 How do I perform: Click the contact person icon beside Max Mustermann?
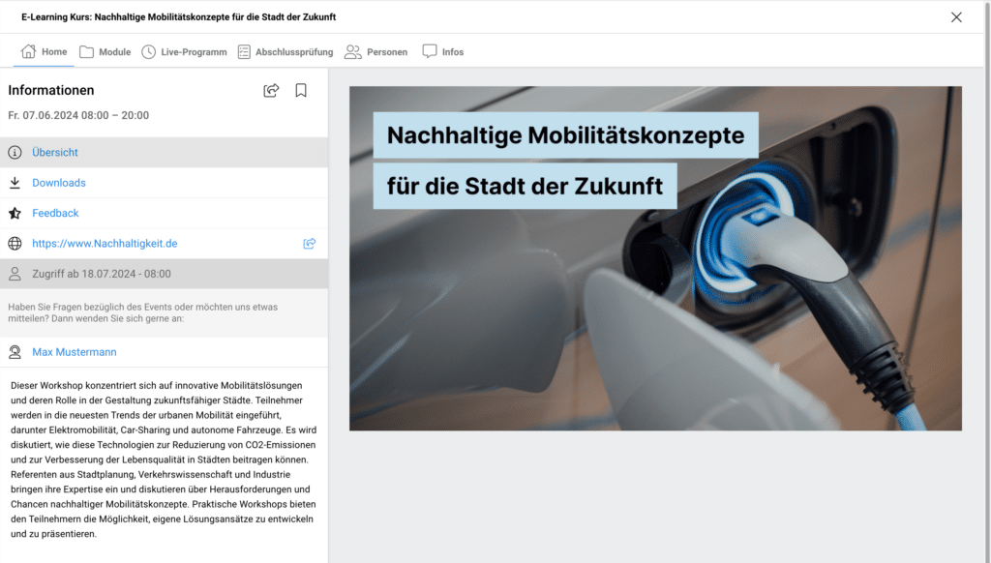pyautogui.click(x=15, y=352)
